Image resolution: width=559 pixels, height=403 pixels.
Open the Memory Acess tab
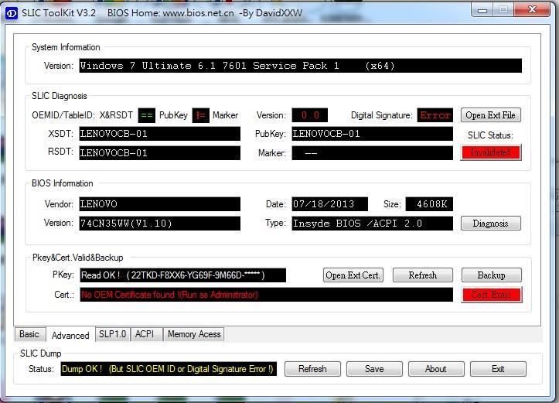pyautogui.click(x=194, y=334)
